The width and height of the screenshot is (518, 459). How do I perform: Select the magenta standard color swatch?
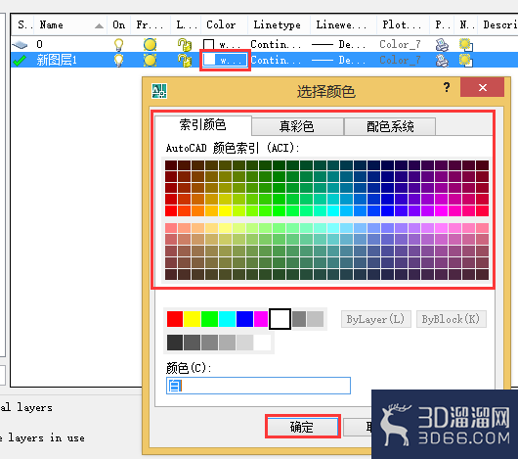[261, 319]
